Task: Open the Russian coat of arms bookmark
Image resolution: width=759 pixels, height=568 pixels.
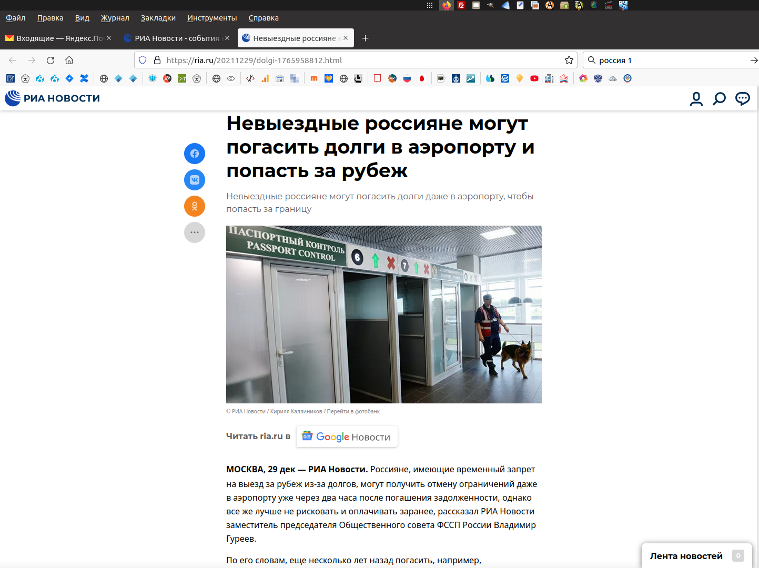Action: pyautogui.click(x=598, y=78)
